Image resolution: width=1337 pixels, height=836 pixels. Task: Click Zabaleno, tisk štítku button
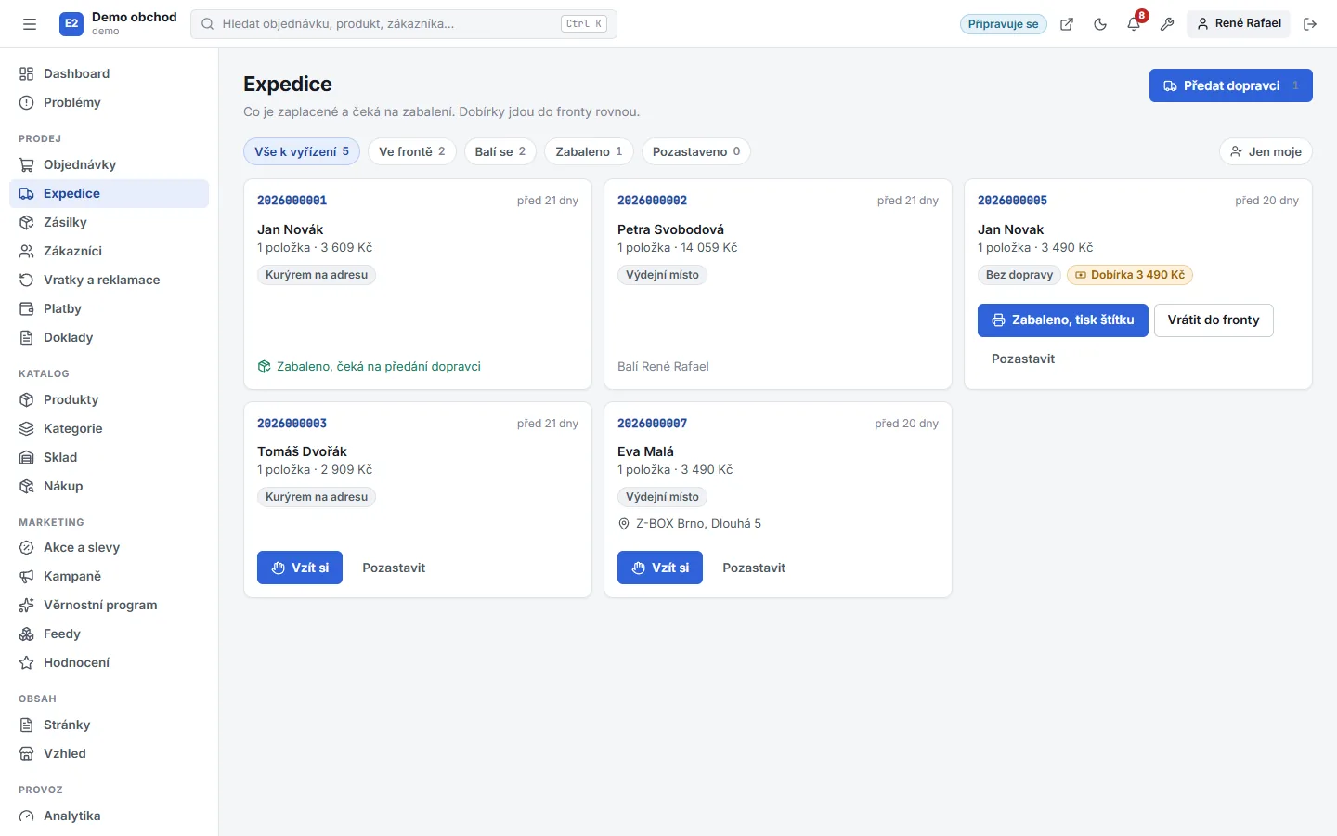(1063, 320)
